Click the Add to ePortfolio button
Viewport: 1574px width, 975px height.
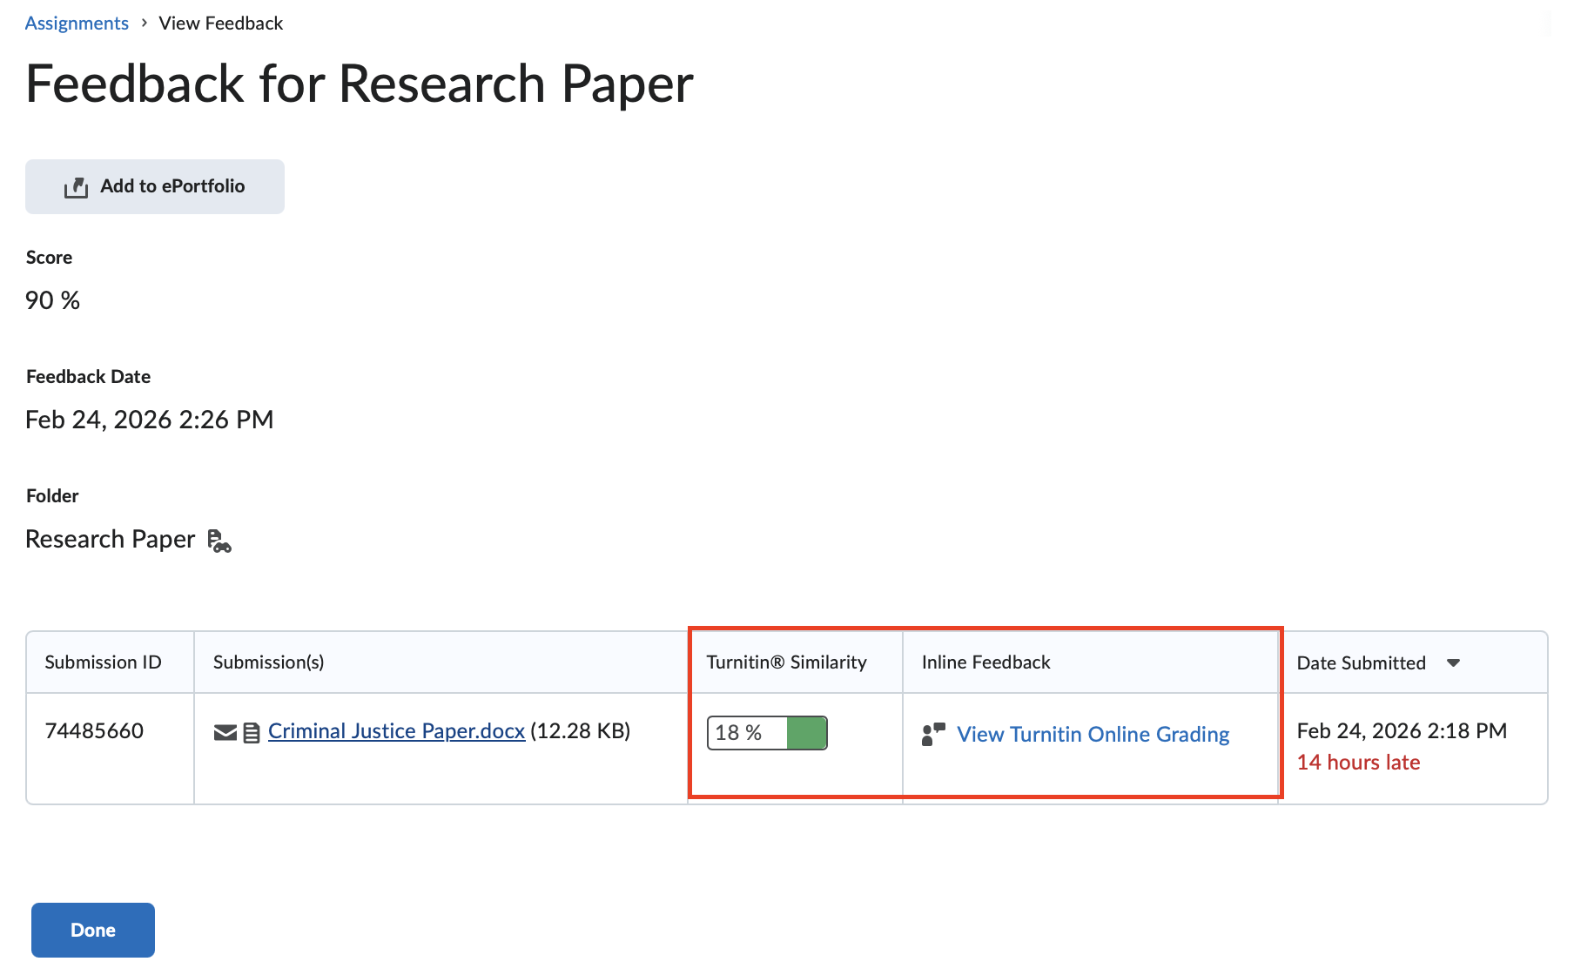coord(155,186)
